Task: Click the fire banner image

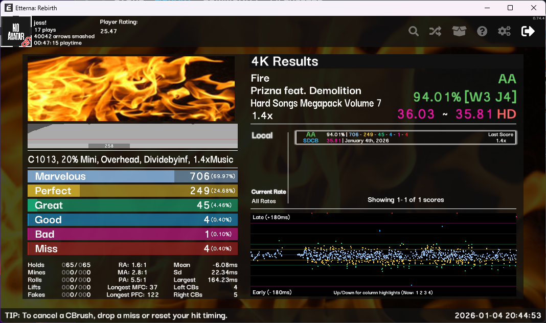Action: click(x=131, y=89)
